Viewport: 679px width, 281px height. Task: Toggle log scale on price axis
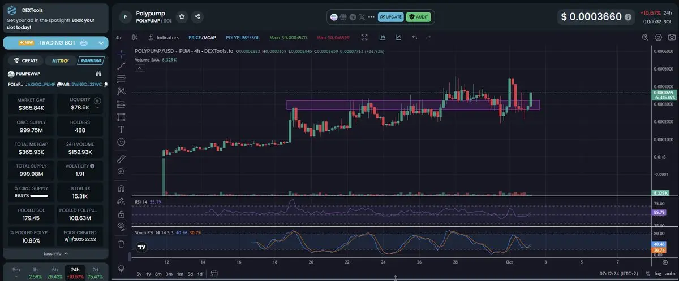[x=658, y=274]
